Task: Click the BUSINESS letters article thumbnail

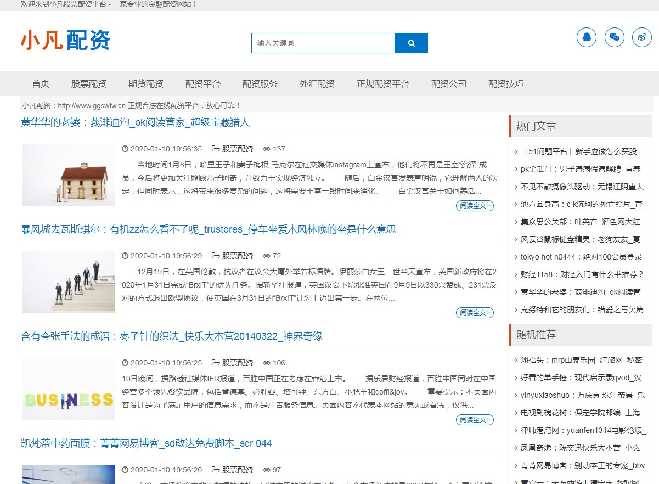Action: 69,389
